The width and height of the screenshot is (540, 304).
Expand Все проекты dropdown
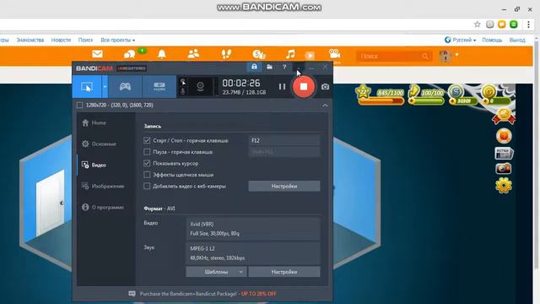click(118, 40)
